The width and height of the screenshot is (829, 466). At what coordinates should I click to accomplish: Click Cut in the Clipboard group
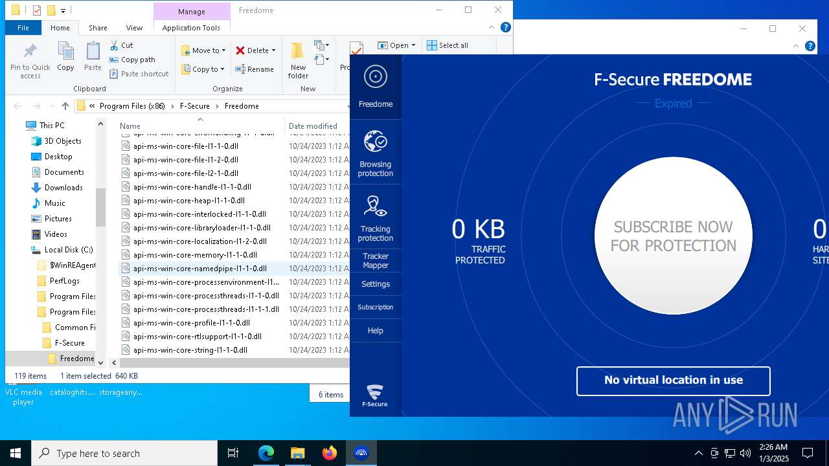tap(121, 45)
